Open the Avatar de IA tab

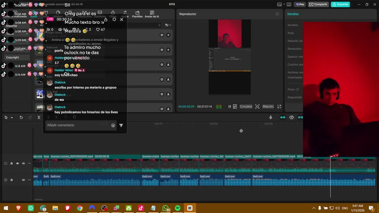(x=152, y=14)
